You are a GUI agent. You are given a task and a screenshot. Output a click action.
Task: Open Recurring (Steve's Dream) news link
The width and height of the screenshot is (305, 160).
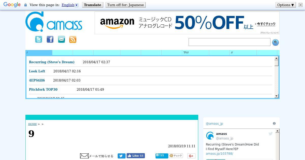click(52, 62)
